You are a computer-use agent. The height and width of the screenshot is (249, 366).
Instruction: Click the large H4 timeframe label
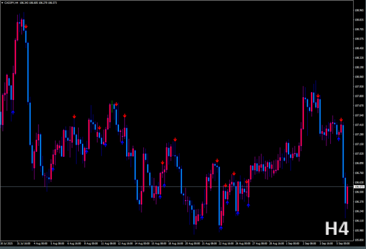(x=337, y=229)
